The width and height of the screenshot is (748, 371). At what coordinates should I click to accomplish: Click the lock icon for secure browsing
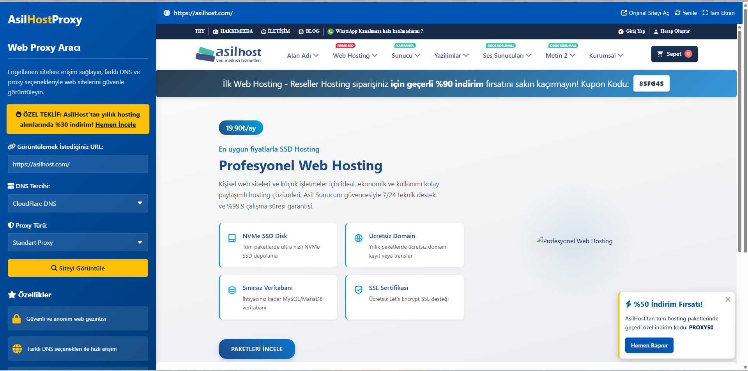coord(17,319)
